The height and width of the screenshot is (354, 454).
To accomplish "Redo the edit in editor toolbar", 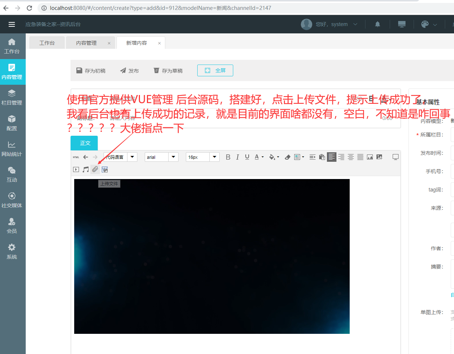I will coord(95,157).
